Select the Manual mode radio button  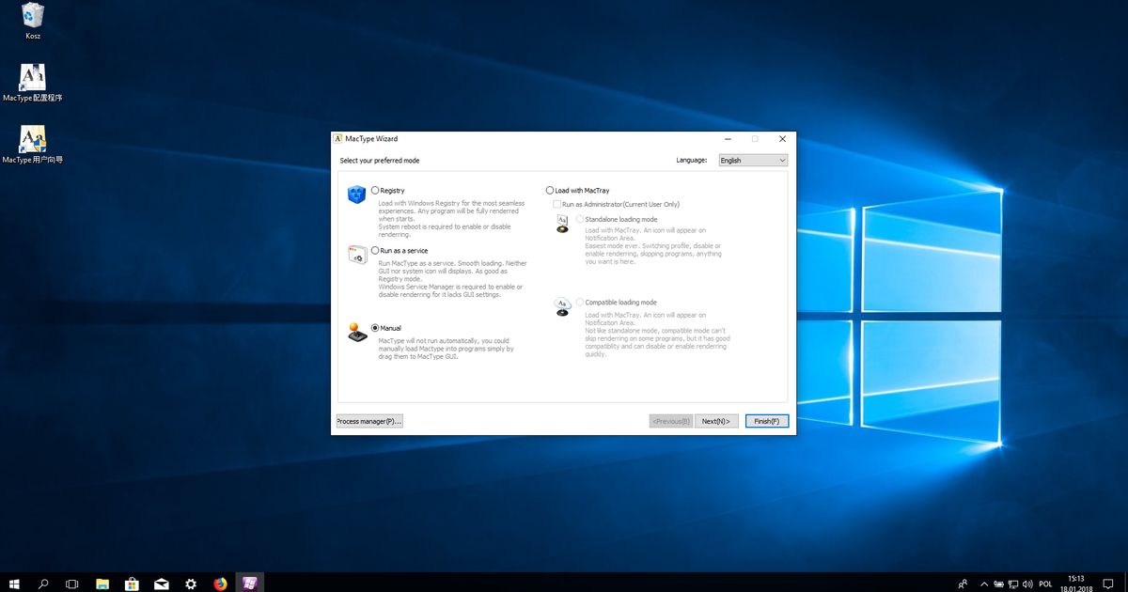click(x=375, y=327)
